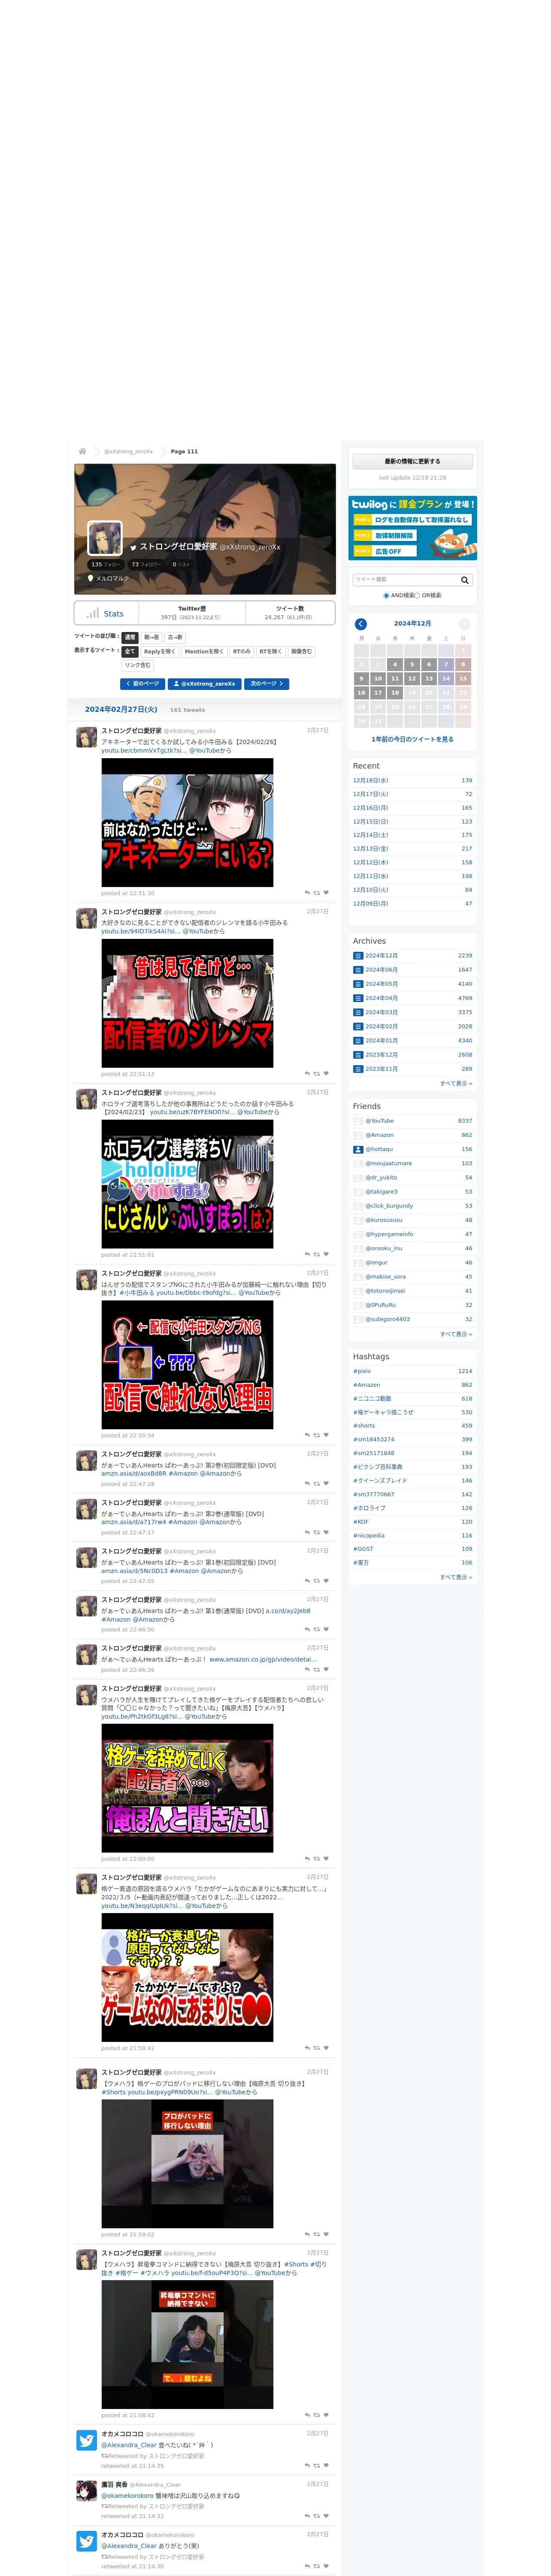
Task: Click the twilog 課金プラン banner
Action: (412, 528)
